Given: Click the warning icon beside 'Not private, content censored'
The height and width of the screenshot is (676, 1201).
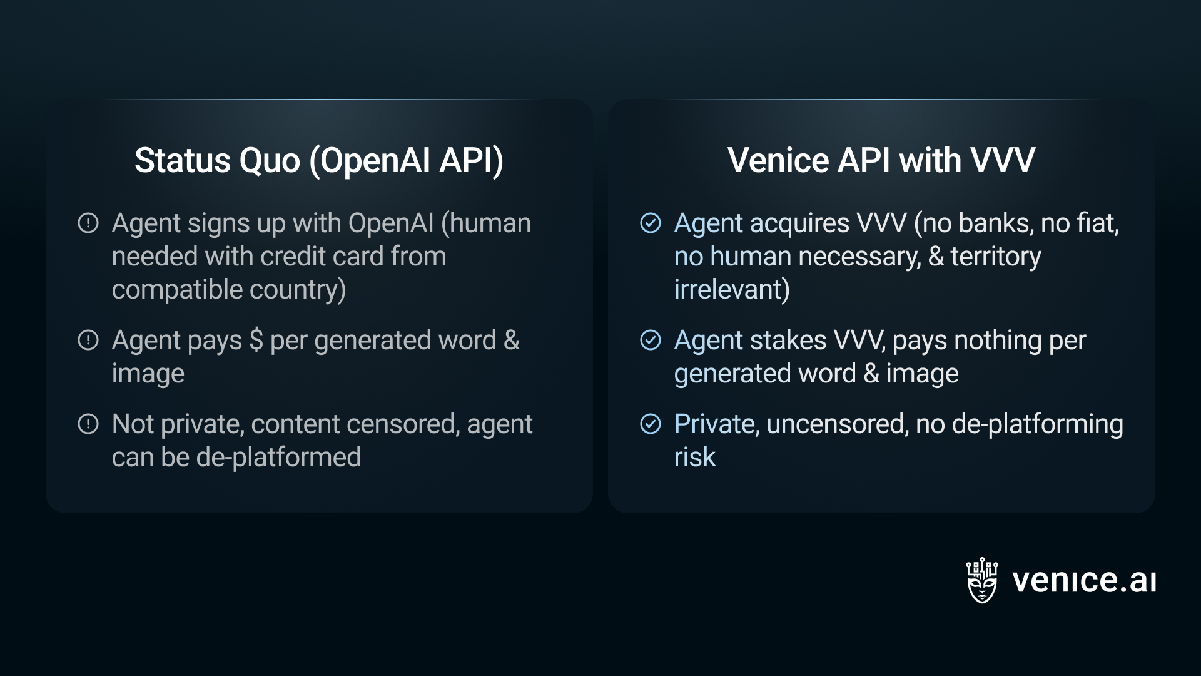Looking at the screenshot, I should tap(88, 424).
